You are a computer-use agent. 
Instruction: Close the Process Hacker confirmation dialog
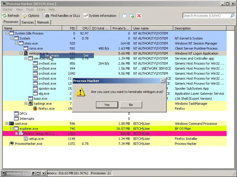coord(163,81)
